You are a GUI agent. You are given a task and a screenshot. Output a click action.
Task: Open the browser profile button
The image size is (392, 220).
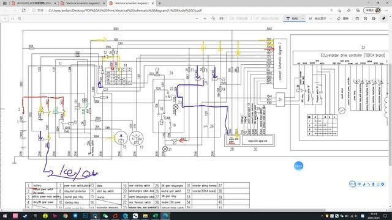point(372,10)
